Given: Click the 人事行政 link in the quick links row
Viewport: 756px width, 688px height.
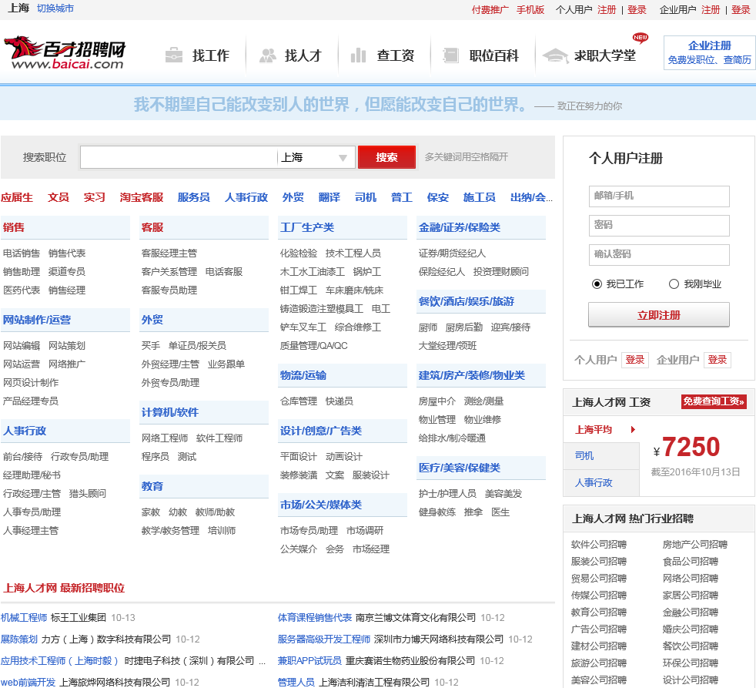Looking at the screenshot, I should click(x=246, y=197).
